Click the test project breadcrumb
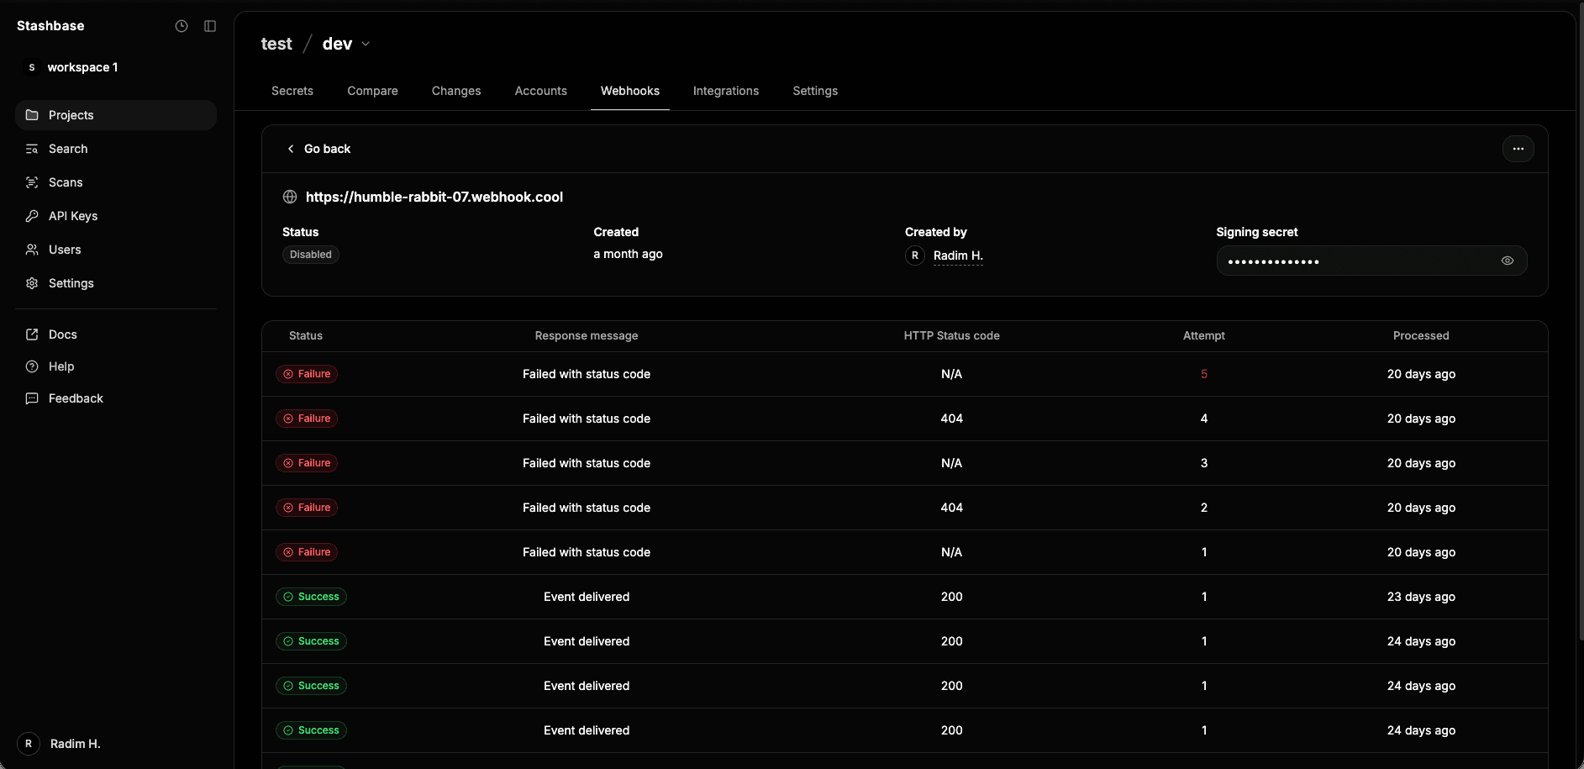This screenshot has height=769, width=1584. pos(276,44)
